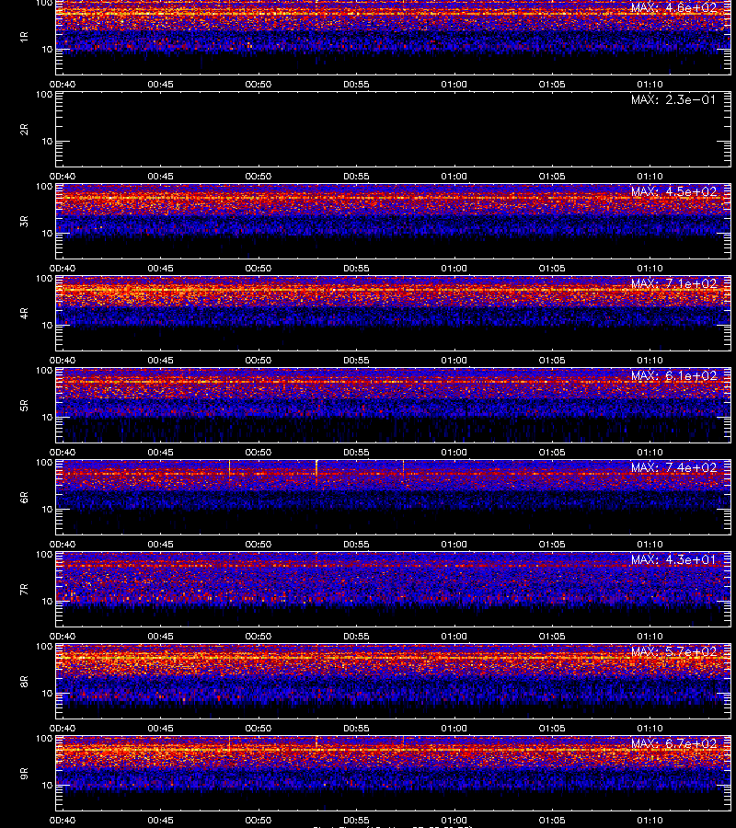Select the "MAX: 7.1e+02" value in panel 4R
This screenshot has width=736, height=828.
coord(673,283)
